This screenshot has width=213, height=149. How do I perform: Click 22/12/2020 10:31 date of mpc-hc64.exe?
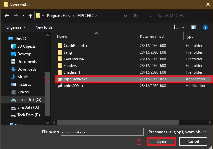154,79
